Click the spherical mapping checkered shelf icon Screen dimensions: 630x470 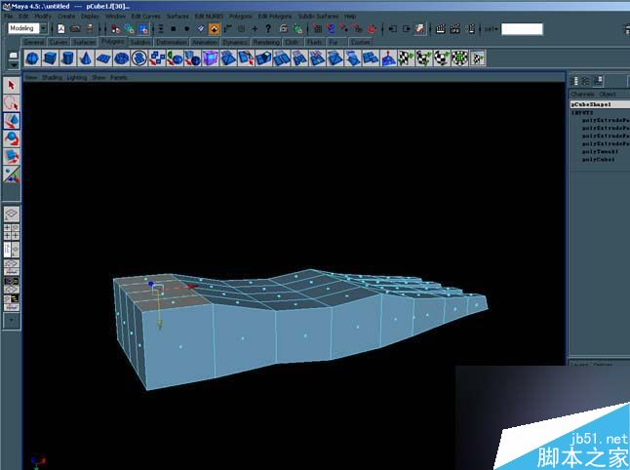[x=441, y=59]
